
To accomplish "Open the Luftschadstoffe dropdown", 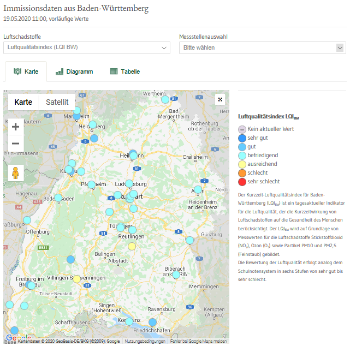I will tap(87, 47).
